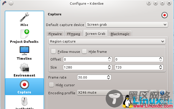Increase the Frame rate stepper value
The image size is (174, 109).
click(x=108, y=76)
